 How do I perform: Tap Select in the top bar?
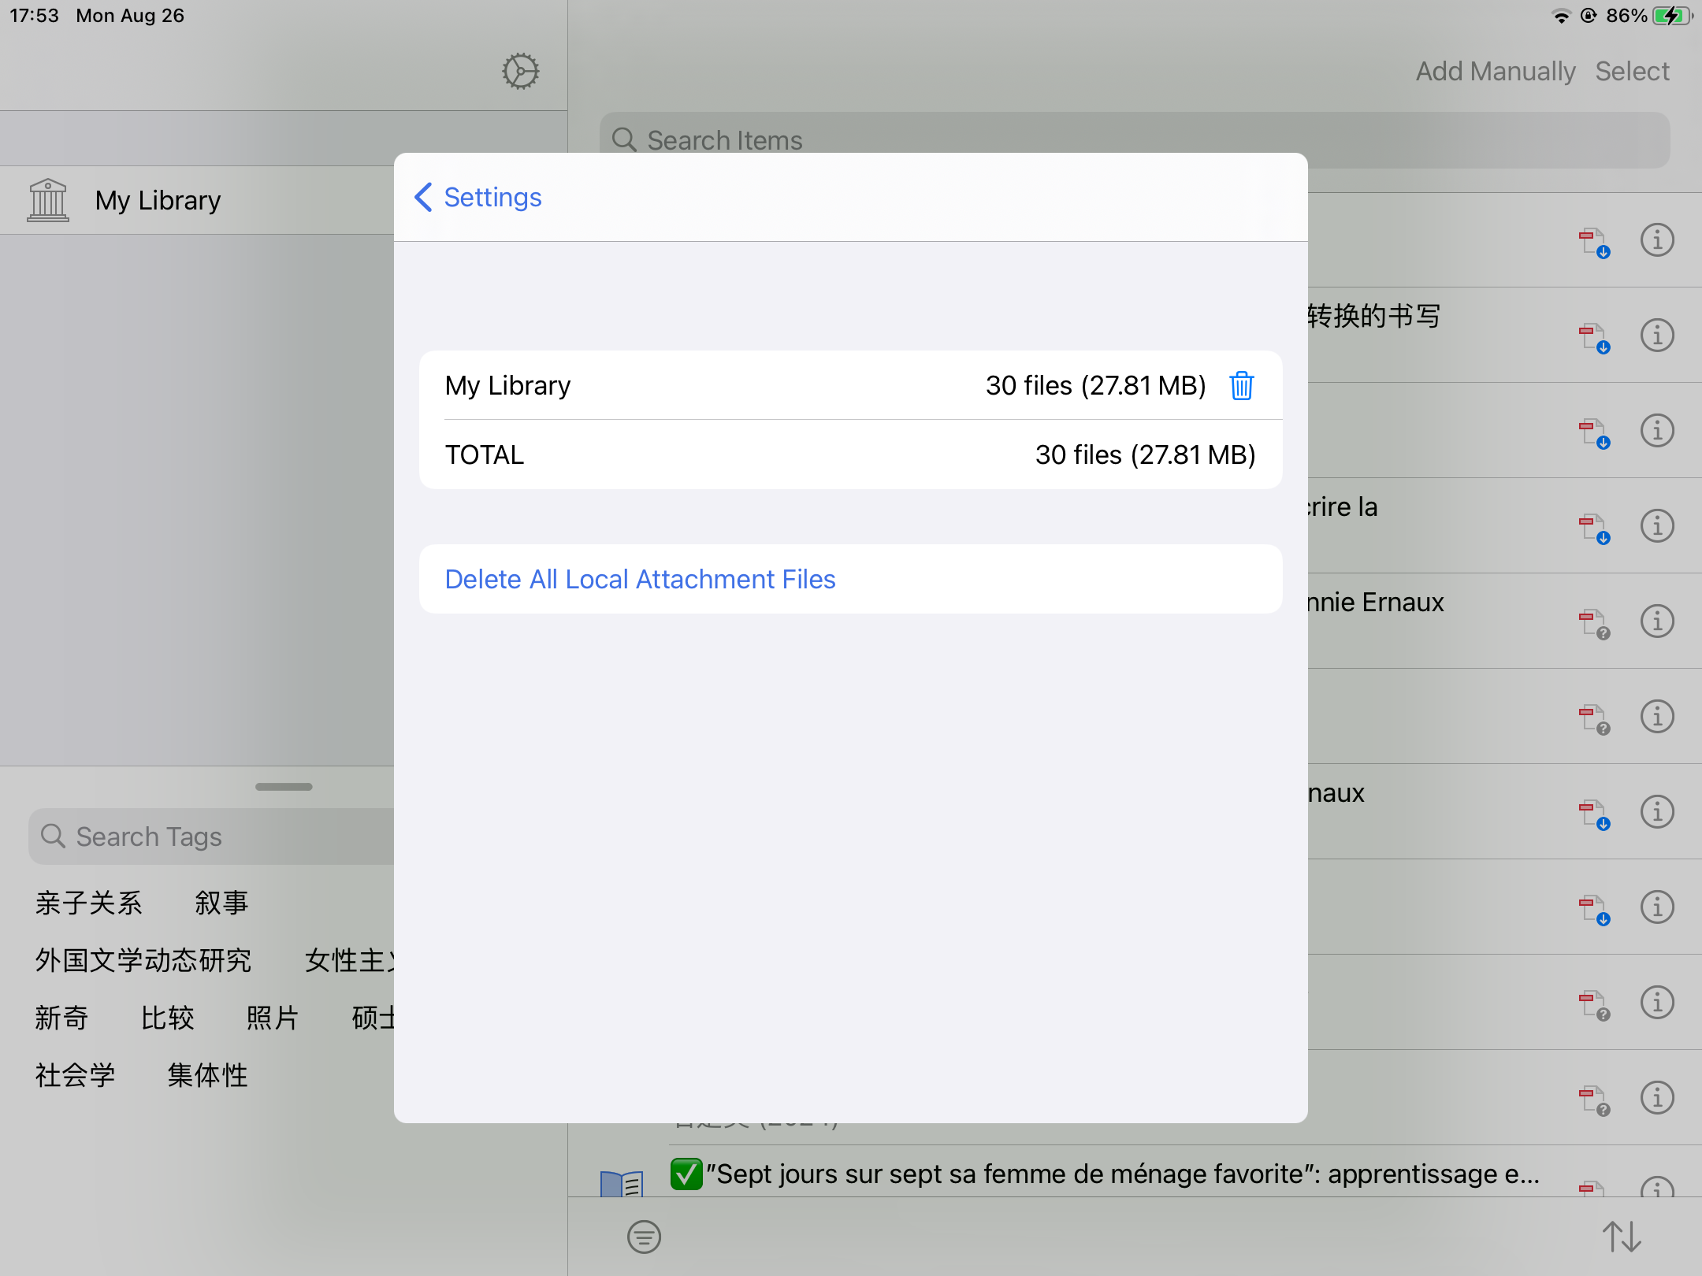tap(1632, 72)
